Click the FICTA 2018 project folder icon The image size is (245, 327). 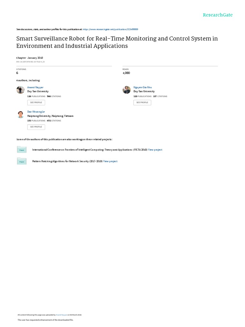[x=22, y=149]
